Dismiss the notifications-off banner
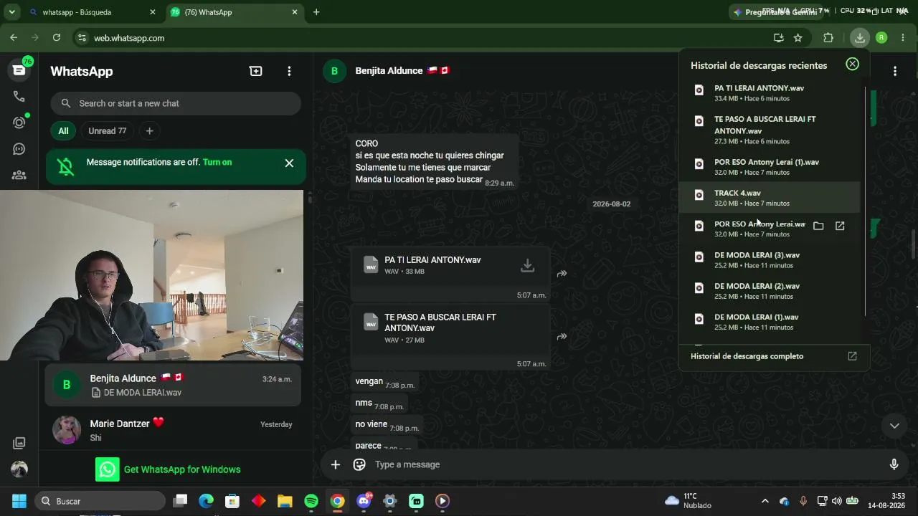Image resolution: width=918 pixels, height=516 pixels. [x=289, y=163]
